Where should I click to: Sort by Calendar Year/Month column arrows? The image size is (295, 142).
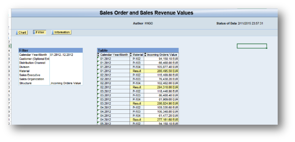click(x=98, y=55)
